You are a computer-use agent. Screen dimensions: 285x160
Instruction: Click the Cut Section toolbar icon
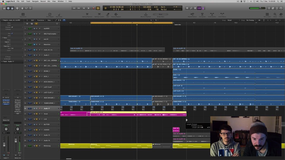click(202, 15)
